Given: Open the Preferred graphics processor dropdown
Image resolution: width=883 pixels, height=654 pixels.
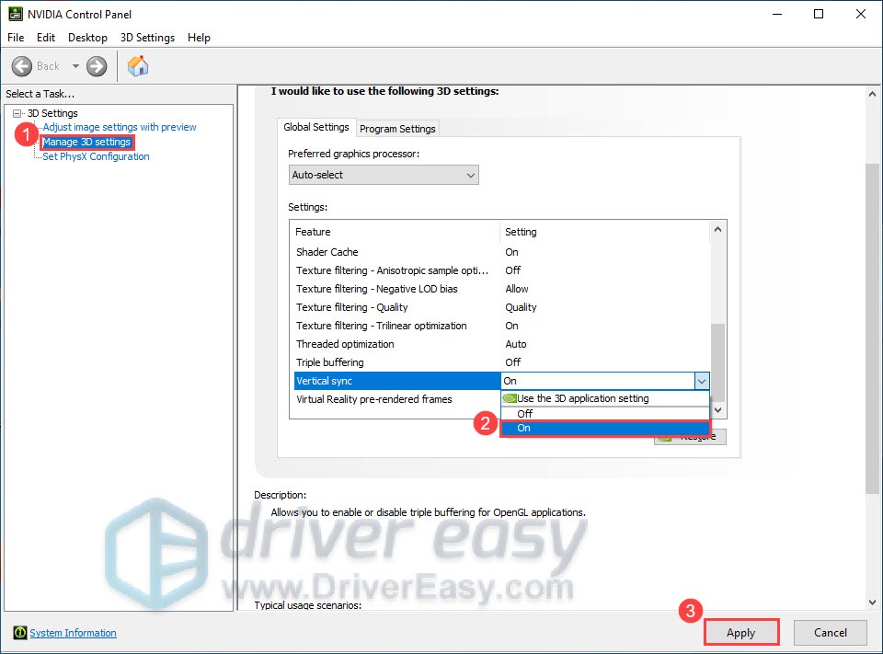Looking at the screenshot, I should point(384,175).
